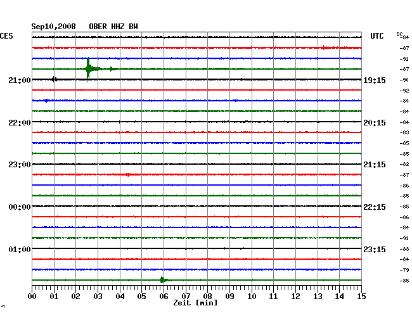Click the small red event on the second trace

point(325,48)
